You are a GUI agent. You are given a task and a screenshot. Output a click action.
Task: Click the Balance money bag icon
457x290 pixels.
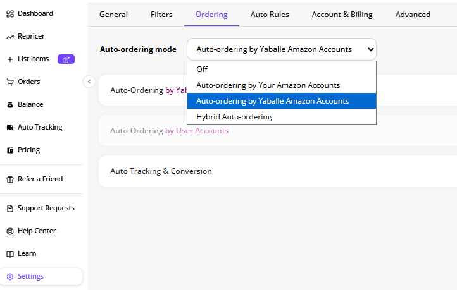(10, 105)
